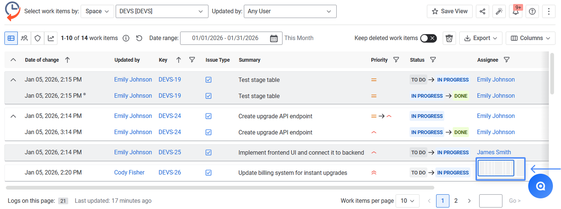Expand the Updated by Any User dropdown
Viewport: 561px width, 209px height.
click(x=290, y=11)
